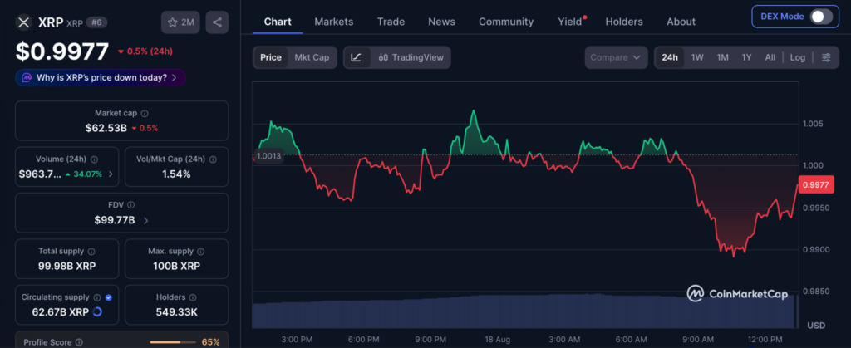Toggle the DEX Mode switch
851x348 pixels.
821,17
